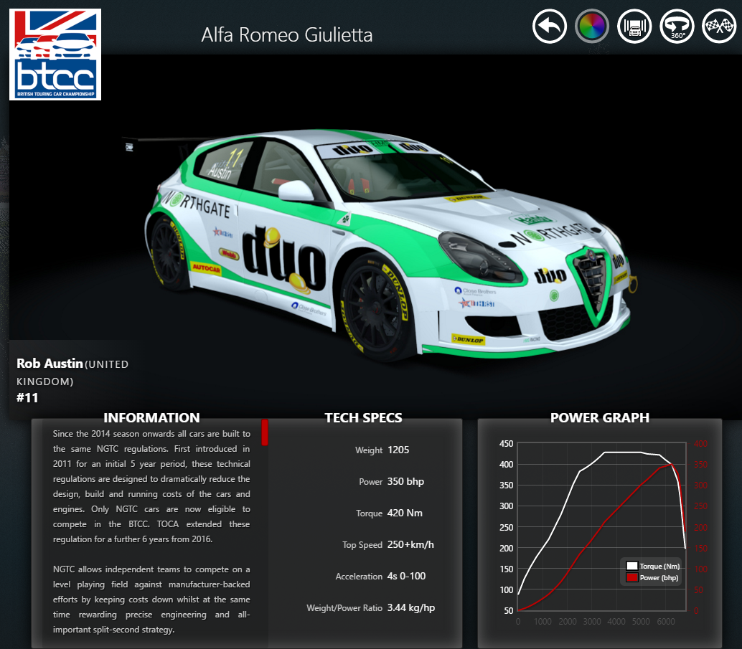Click the "Acceleration" spec label
This screenshot has height=649, width=742.
[359, 576]
